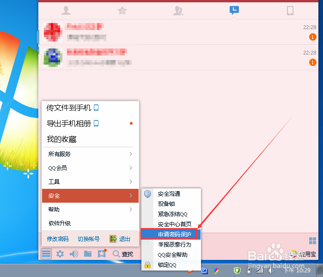The image size is (323, 277).
Task: Click the Show desktop button
Action: point(320,270)
